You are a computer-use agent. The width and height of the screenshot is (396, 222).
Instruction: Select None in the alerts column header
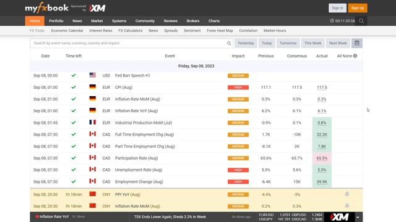pyautogui.click(x=347, y=56)
